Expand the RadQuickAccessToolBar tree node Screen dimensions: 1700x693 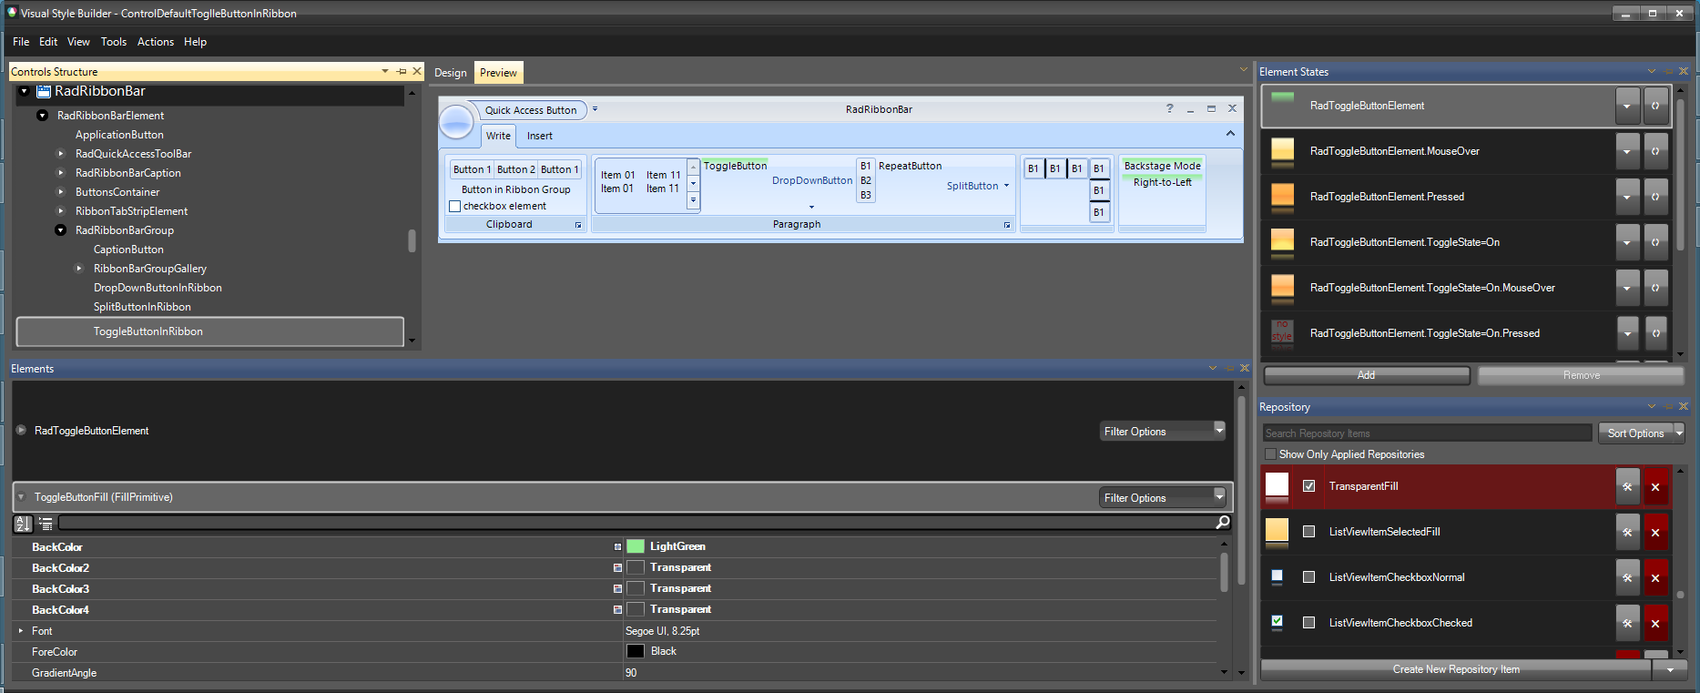click(61, 154)
